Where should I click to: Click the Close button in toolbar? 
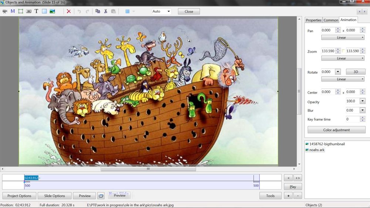click(189, 11)
